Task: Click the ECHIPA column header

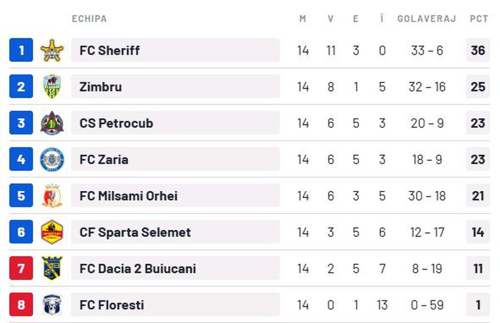Action: coord(89,19)
